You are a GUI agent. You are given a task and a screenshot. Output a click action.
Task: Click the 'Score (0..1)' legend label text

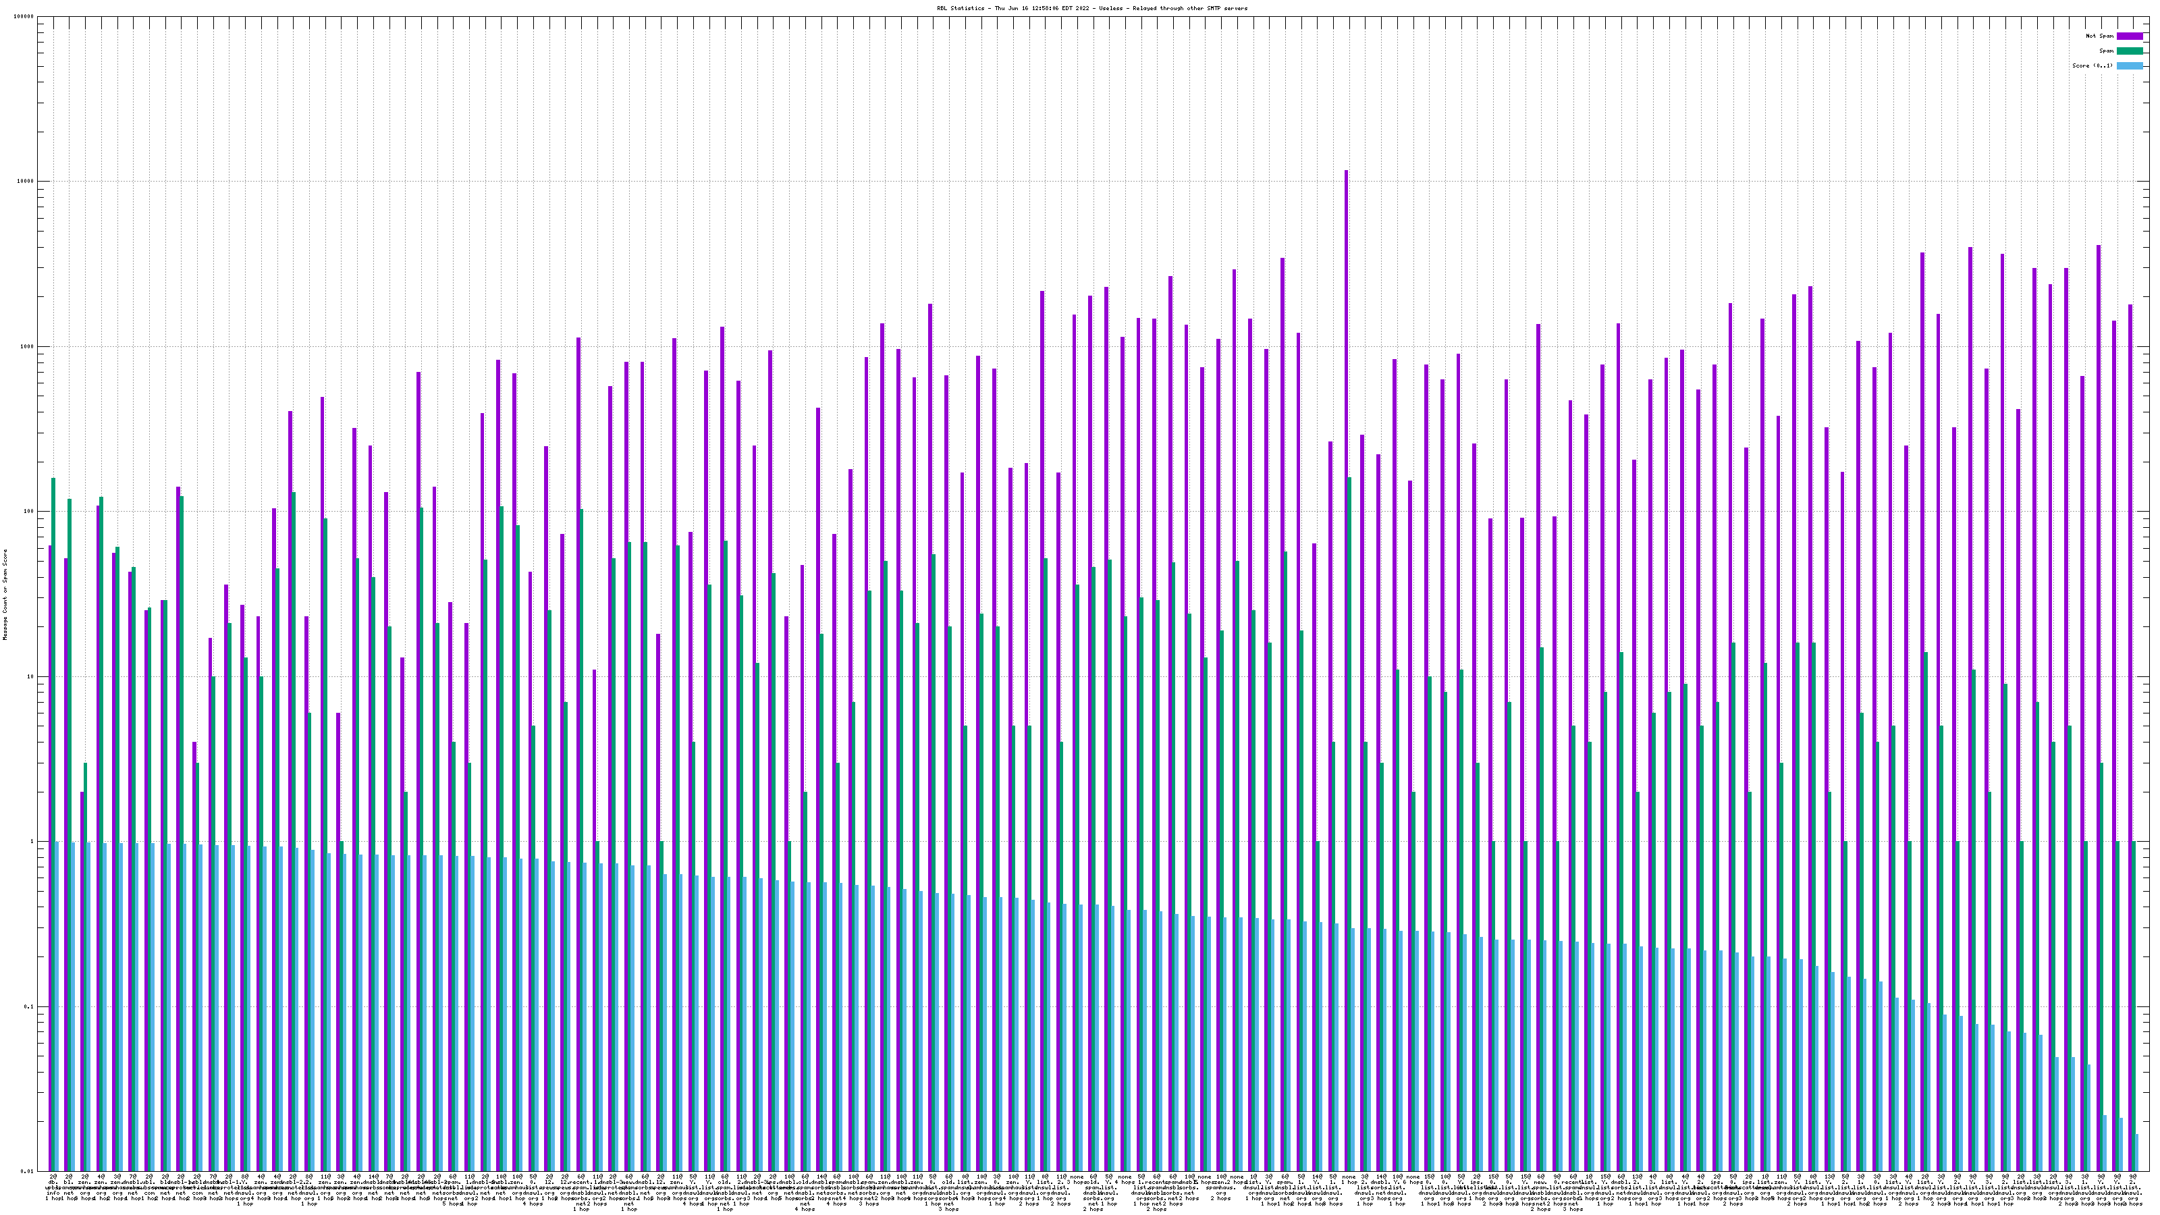[x=2092, y=65]
